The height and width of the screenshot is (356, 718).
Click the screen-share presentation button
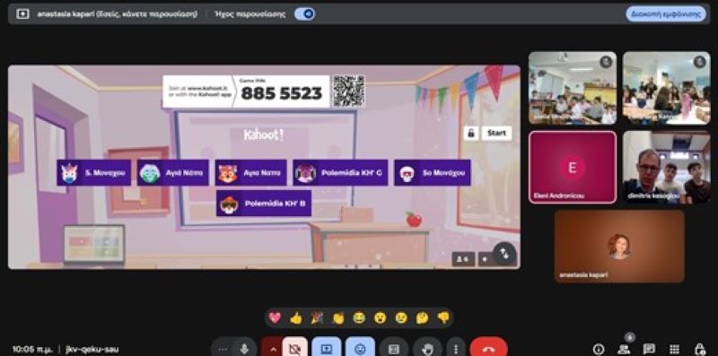click(327, 349)
